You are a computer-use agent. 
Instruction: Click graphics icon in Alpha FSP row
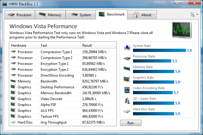13,104
